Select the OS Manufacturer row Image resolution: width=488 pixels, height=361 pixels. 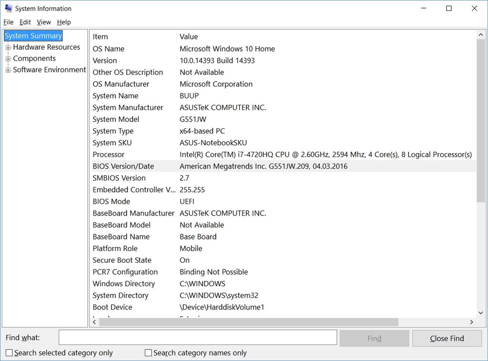[283, 84]
